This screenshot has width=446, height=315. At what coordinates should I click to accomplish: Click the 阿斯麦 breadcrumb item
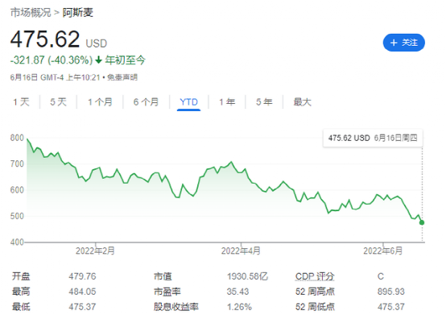77,13
